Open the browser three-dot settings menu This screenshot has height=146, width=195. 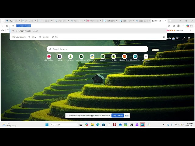[183, 26]
